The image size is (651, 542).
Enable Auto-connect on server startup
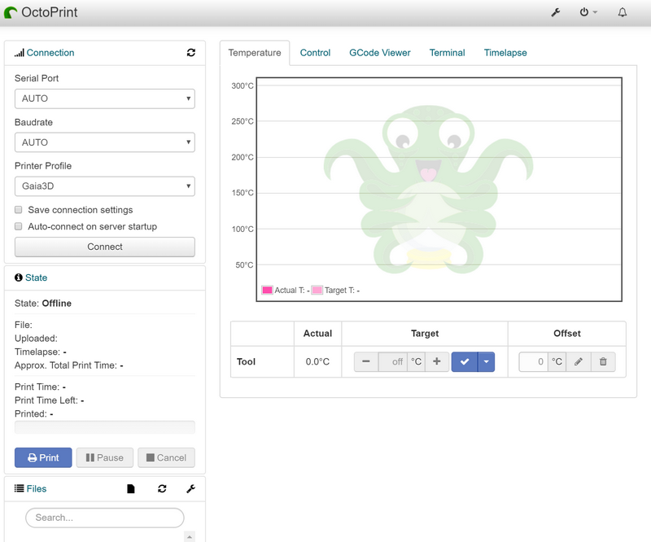pyautogui.click(x=18, y=226)
